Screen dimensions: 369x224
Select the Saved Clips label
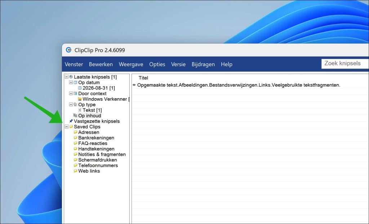87,127
